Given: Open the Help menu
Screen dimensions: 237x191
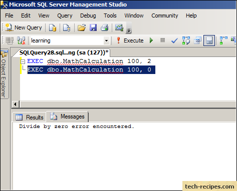Looking at the screenshot, I should click(191, 15).
